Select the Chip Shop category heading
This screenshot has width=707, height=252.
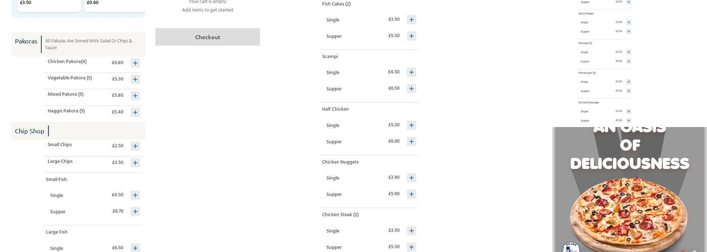coord(30,131)
